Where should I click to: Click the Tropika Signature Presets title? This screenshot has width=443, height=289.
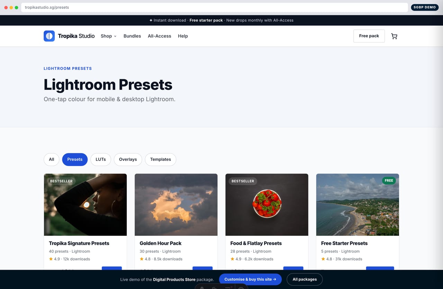pyautogui.click(x=79, y=243)
